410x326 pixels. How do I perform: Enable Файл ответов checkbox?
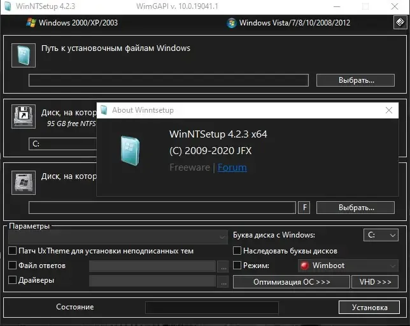12,265
